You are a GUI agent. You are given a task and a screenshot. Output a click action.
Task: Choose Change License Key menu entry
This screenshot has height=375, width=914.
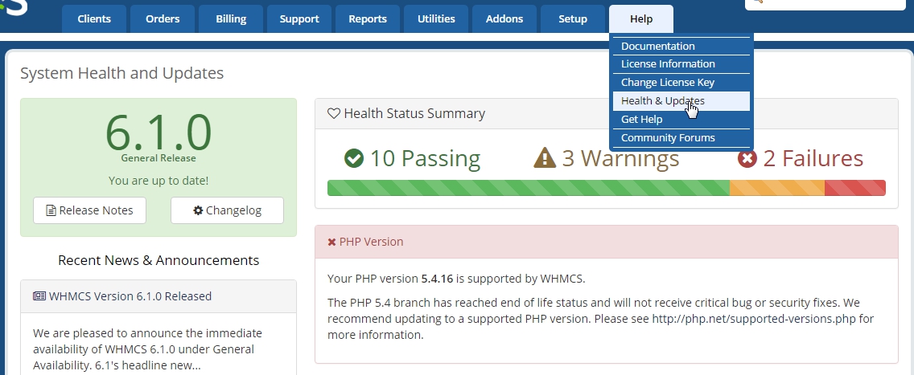point(681,83)
